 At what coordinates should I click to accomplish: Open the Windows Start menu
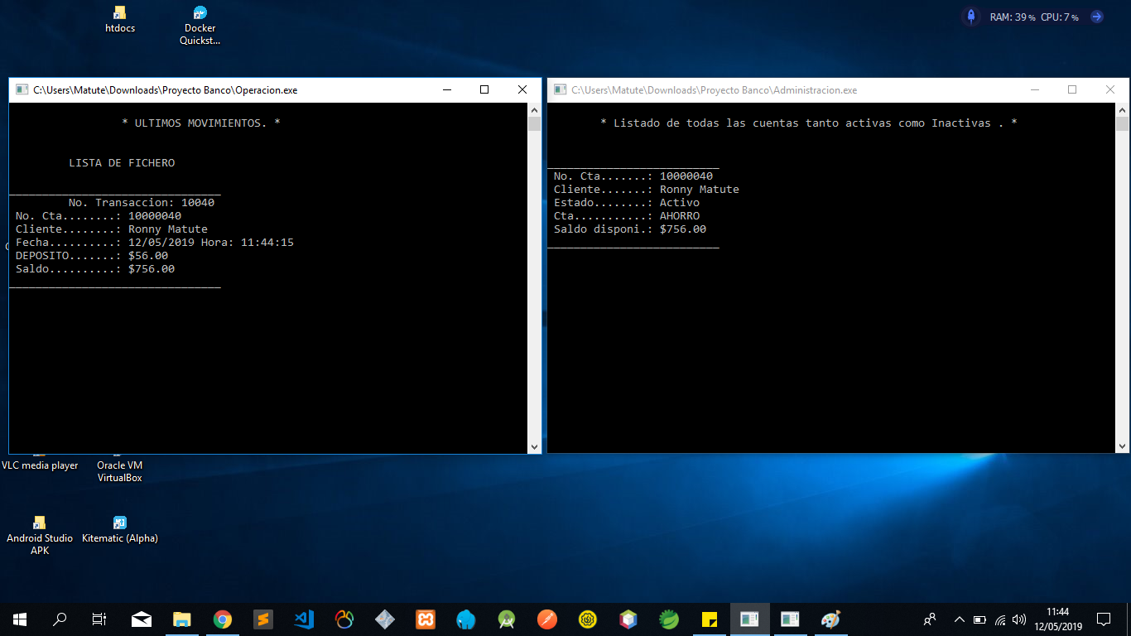pos(19,619)
